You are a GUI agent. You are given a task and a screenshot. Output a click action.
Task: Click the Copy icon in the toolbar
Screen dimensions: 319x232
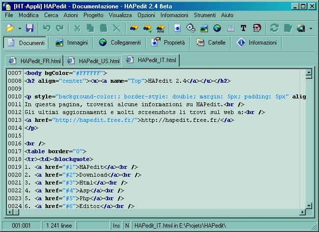pos(90,28)
